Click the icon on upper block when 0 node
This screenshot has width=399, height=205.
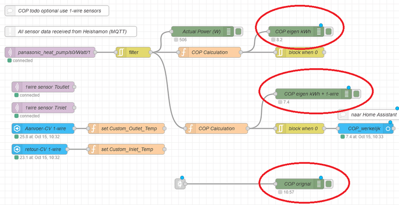pos(280,52)
